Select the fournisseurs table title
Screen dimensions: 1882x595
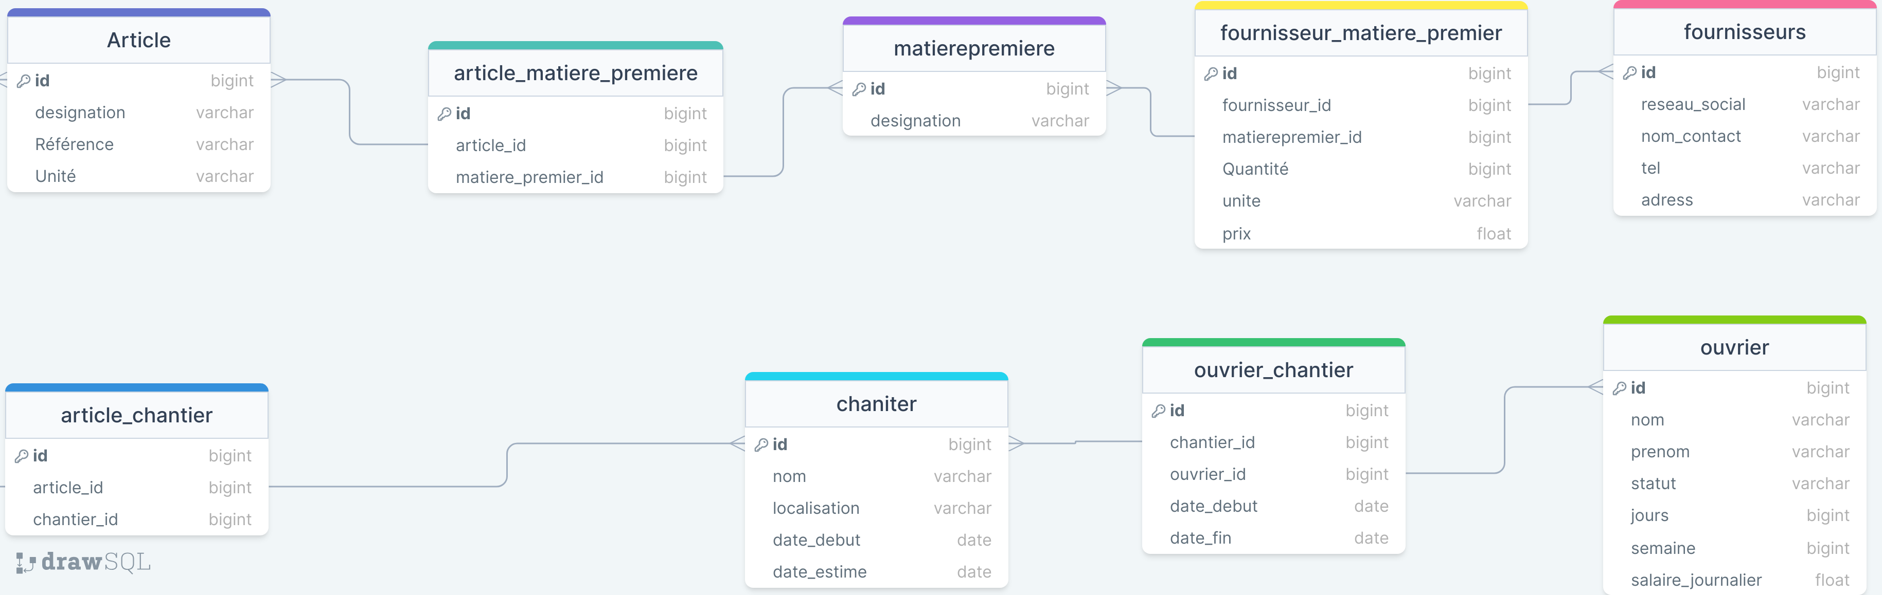tap(1744, 32)
